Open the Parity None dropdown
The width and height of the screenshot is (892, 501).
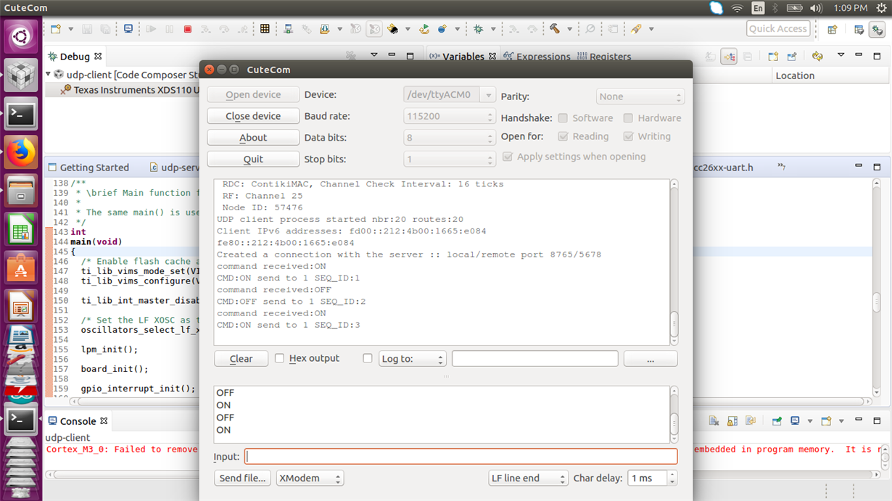pos(640,96)
